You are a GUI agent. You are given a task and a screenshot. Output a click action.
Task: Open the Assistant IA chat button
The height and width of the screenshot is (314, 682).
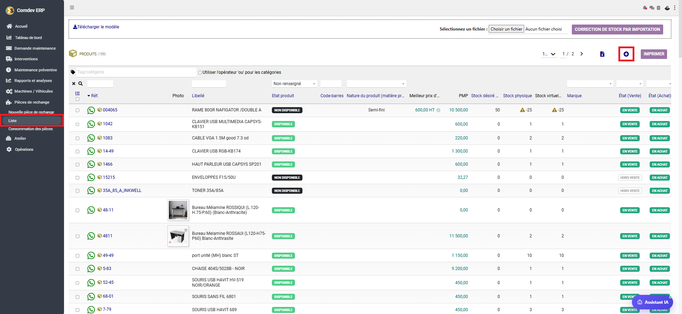(653, 302)
